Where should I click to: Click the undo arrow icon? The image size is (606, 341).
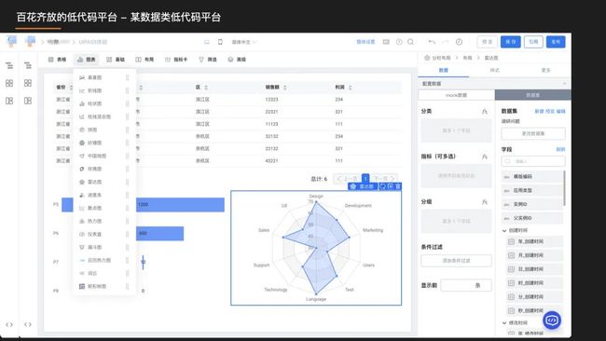(x=432, y=42)
